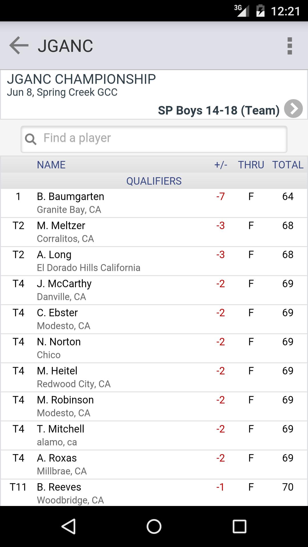The width and height of the screenshot is (308, 547).
Task: Tap the back arrow icon
Action: 19,46
